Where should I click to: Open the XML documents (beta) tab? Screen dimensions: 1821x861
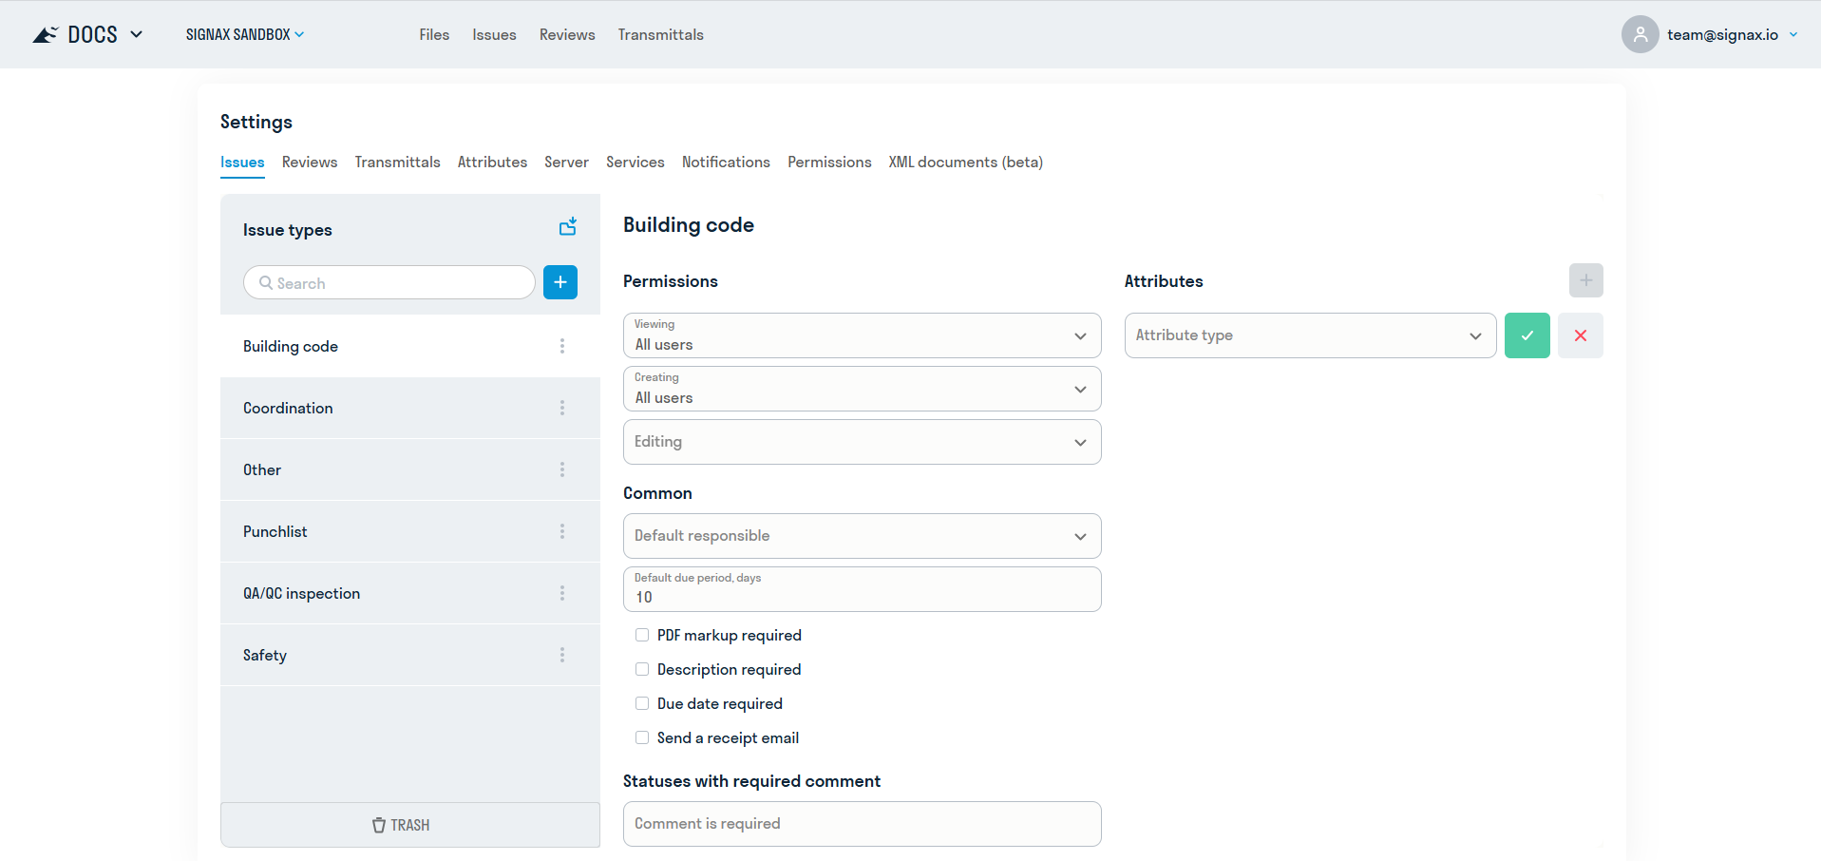(x=965, y=163)
